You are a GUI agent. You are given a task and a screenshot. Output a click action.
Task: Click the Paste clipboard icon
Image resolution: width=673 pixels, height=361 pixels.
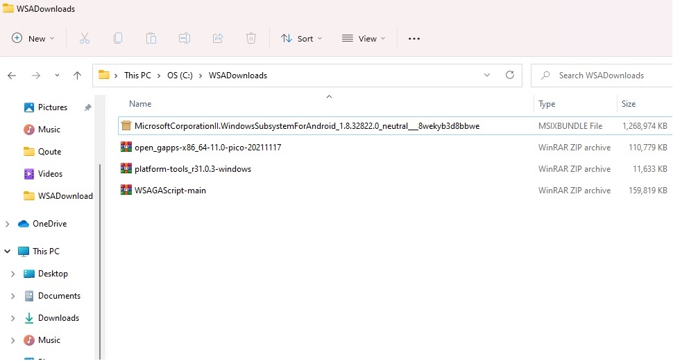coord(151,39)
